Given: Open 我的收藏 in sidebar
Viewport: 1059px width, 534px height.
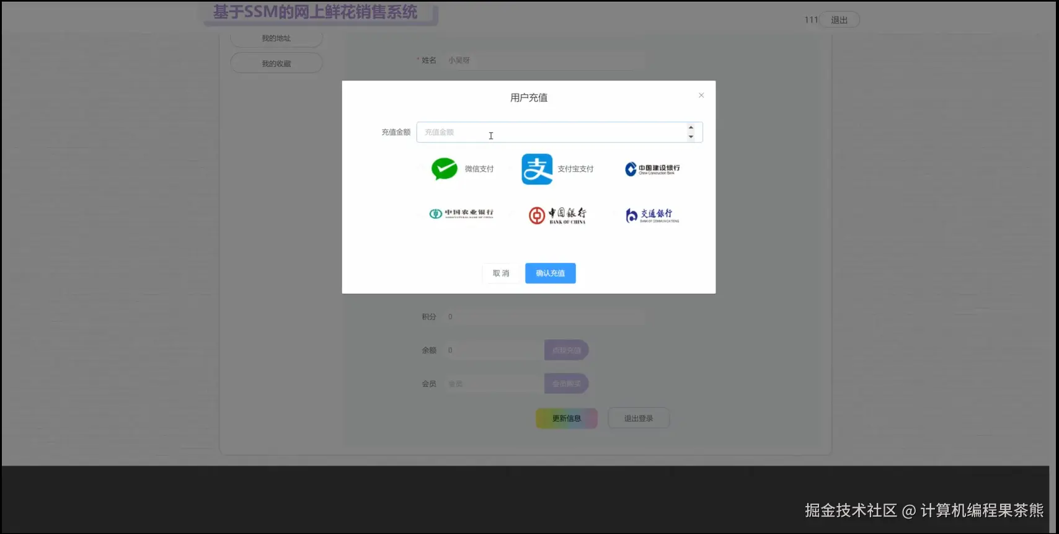Looking at the screenshot, I should coord(276,63).
